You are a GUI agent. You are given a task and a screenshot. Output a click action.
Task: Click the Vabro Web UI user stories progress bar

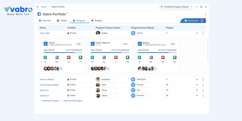pyautogui.click(x=110, y=53)
